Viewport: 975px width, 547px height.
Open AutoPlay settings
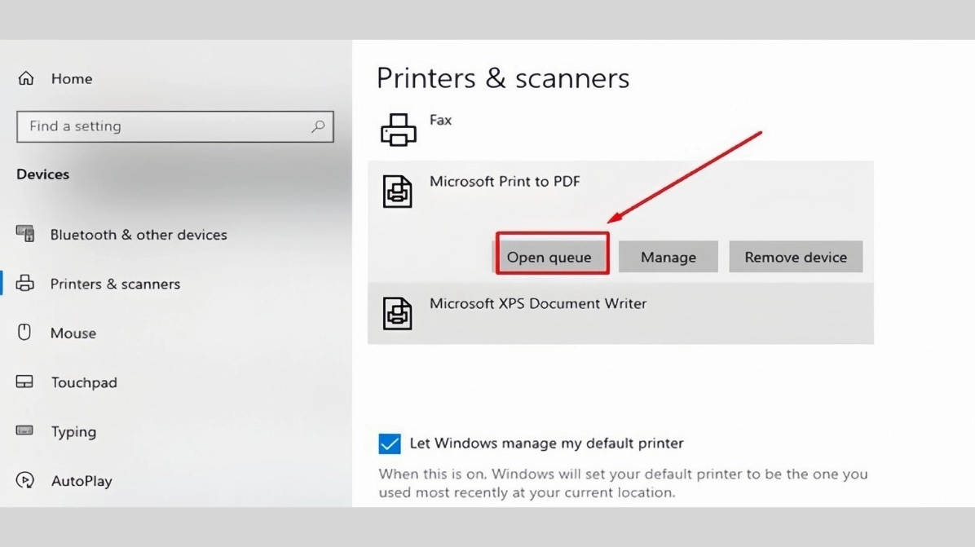[82, 480]
